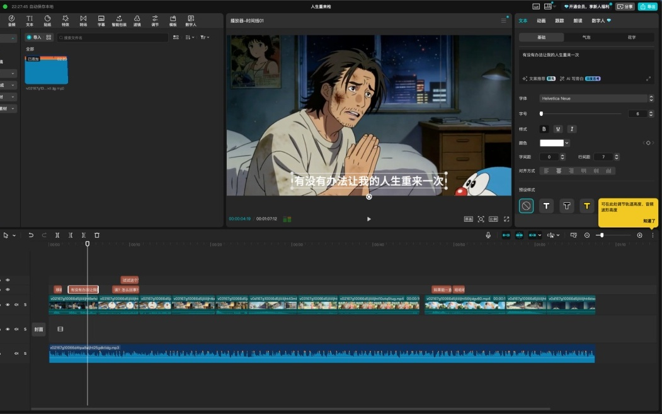Toggle italic text style button
The image size is (662, 414).
572,129
